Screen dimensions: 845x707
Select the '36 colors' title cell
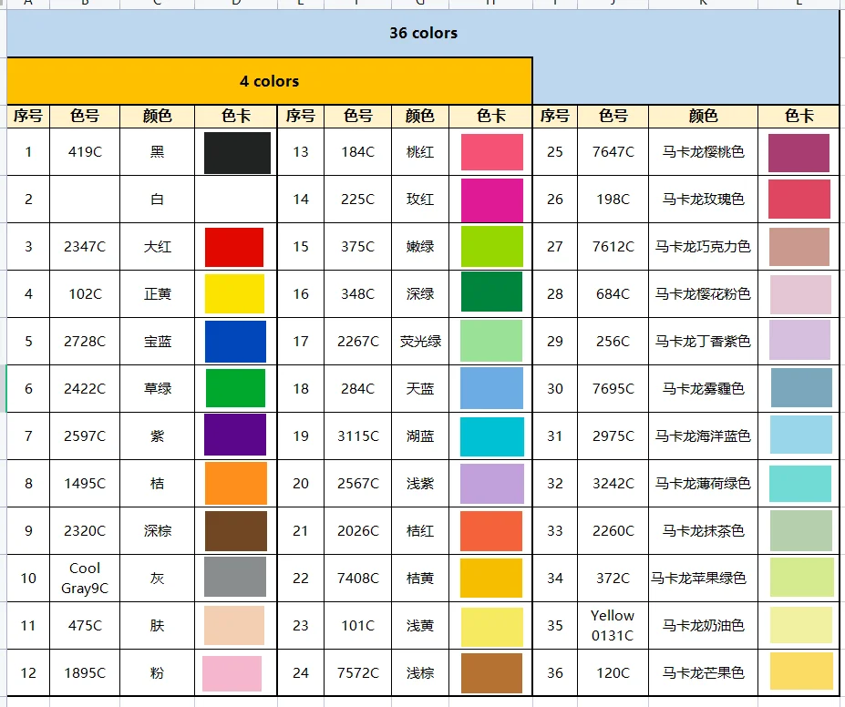pos(423,34)
